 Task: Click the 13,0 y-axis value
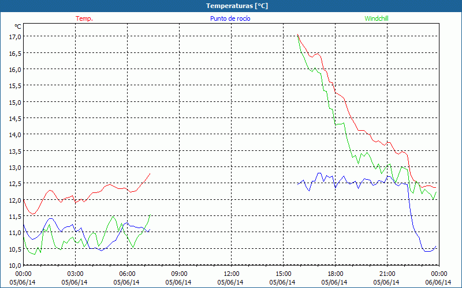point(16,167)
